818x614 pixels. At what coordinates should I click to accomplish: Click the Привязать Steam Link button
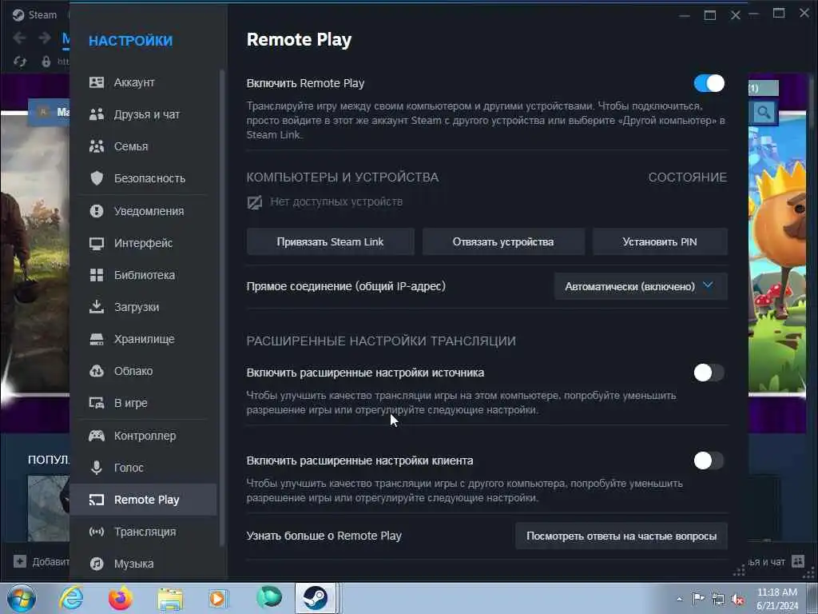[330, 241]
